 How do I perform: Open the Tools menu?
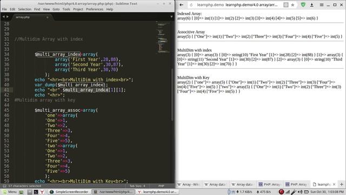66,9
